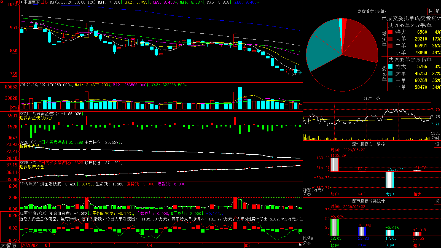Screen dimensions: 441x248
Task: Click the red 委买单 特大 color swatch
Action: [390, 32]
